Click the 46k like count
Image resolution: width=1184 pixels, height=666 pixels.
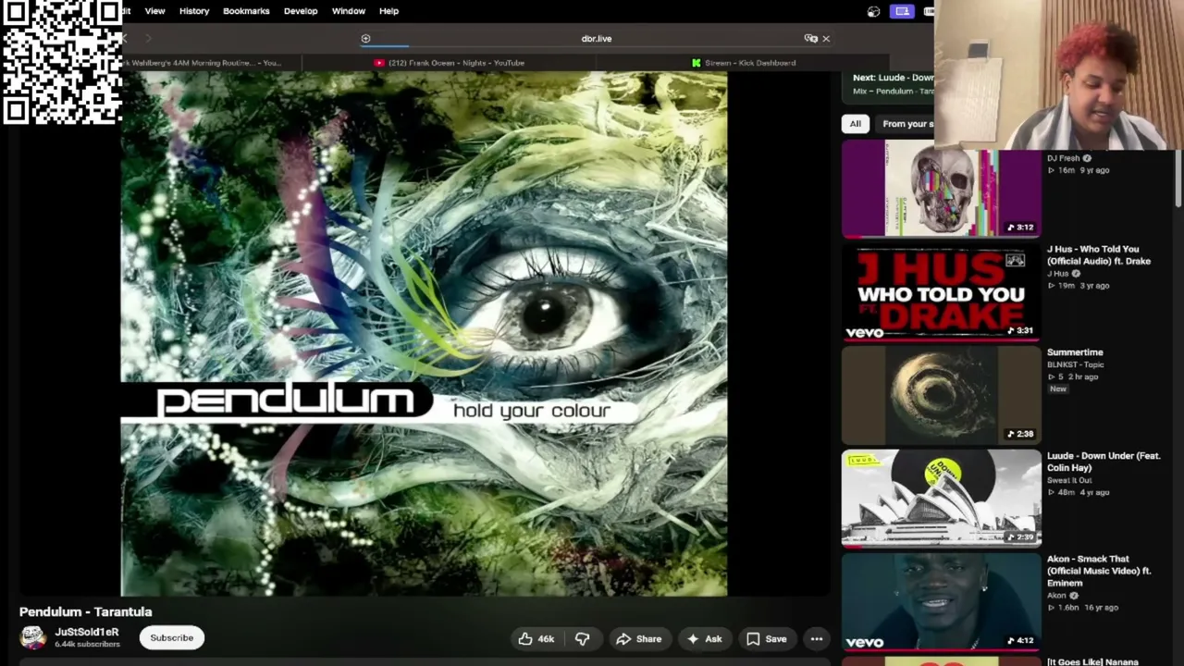point(546,639)
